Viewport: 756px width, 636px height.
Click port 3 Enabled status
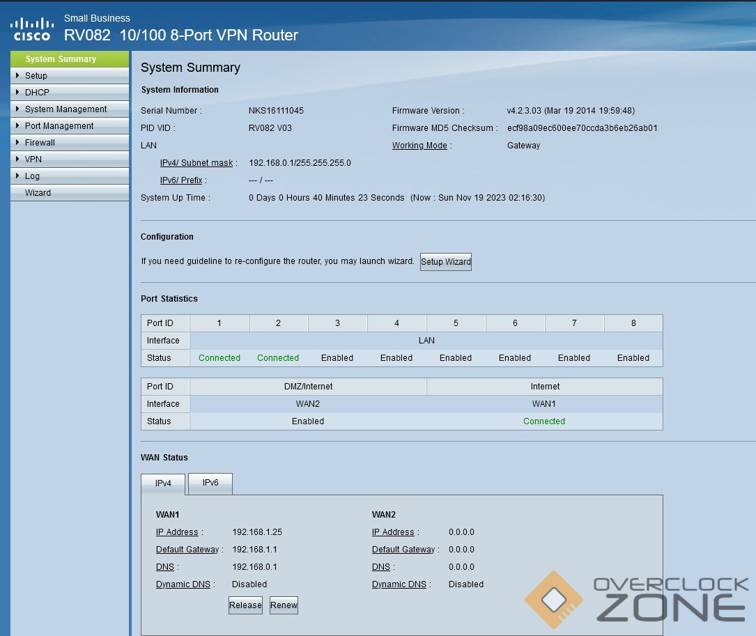(337, 358)
